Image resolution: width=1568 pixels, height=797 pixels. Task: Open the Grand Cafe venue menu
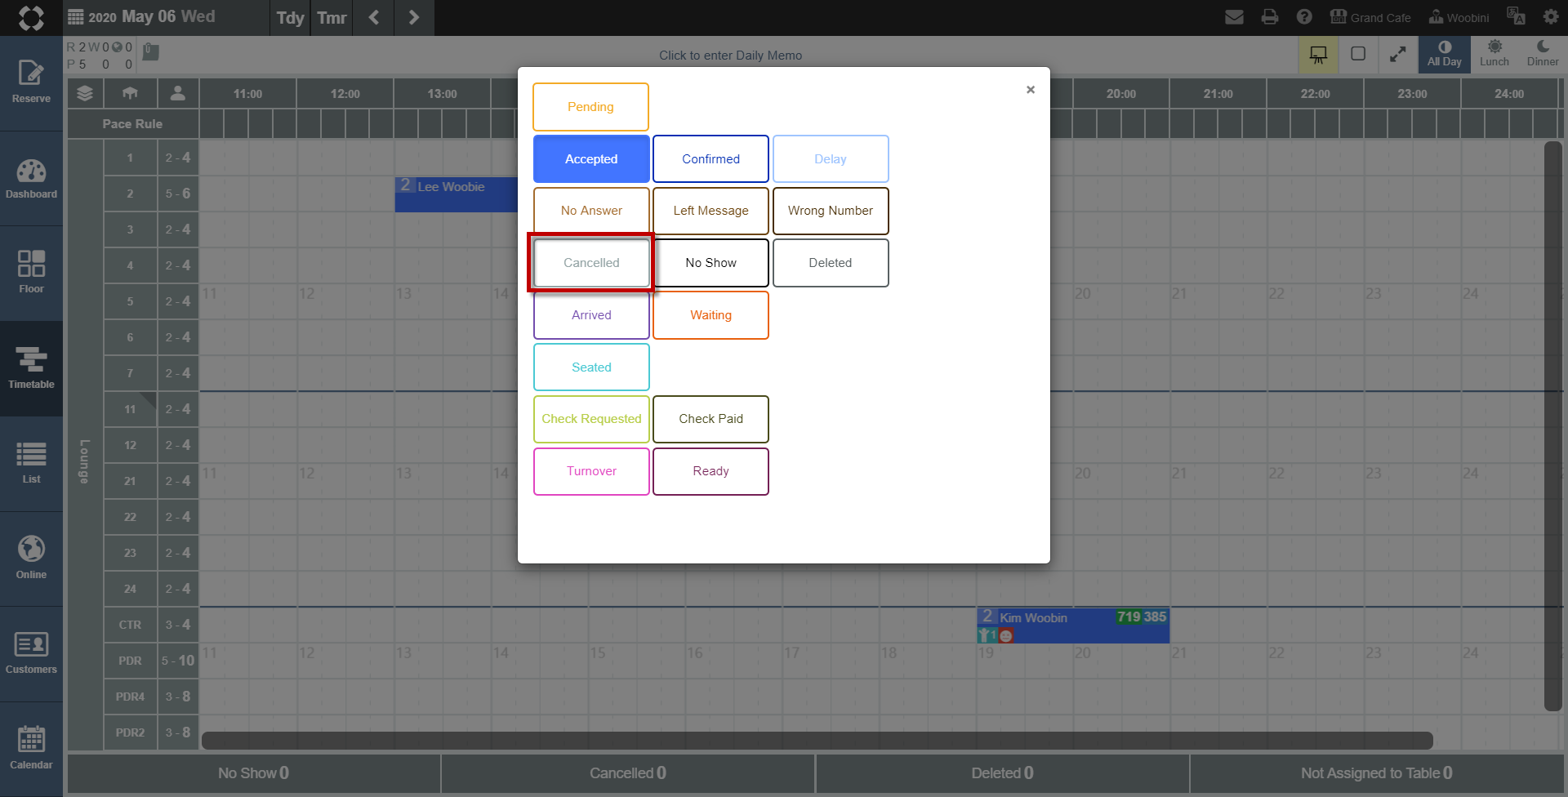click(x=1370, y=17)
